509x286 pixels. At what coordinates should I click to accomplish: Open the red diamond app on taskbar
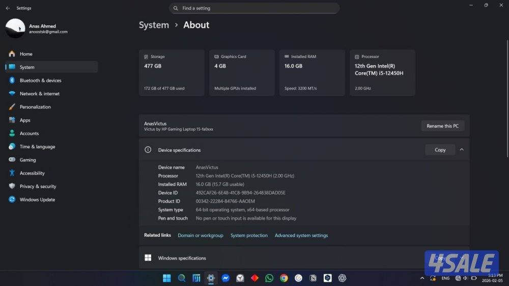pyautogui.click(x=254, y=278)
